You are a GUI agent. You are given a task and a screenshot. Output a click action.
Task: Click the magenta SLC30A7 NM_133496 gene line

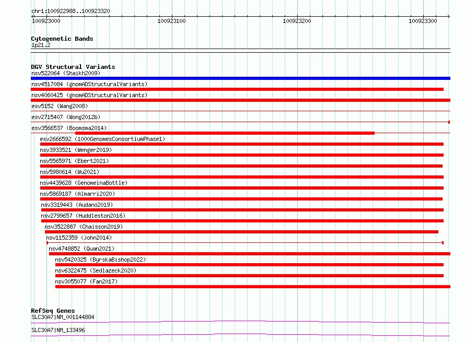coord(240,335)
